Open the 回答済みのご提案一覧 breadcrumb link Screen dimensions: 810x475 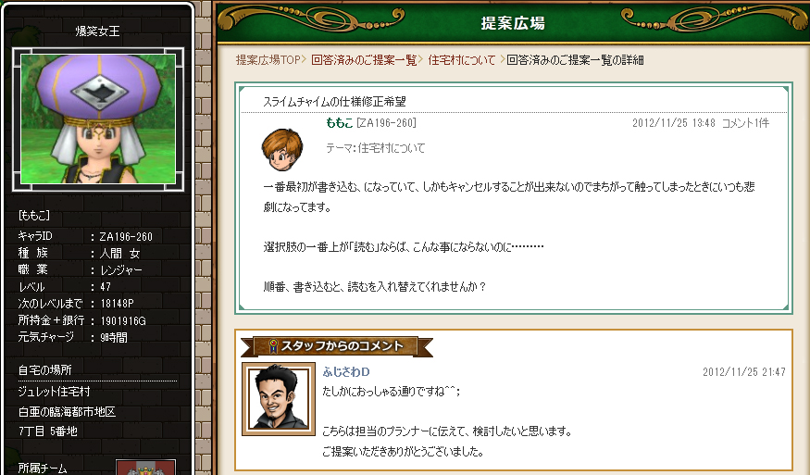[364, 60]
